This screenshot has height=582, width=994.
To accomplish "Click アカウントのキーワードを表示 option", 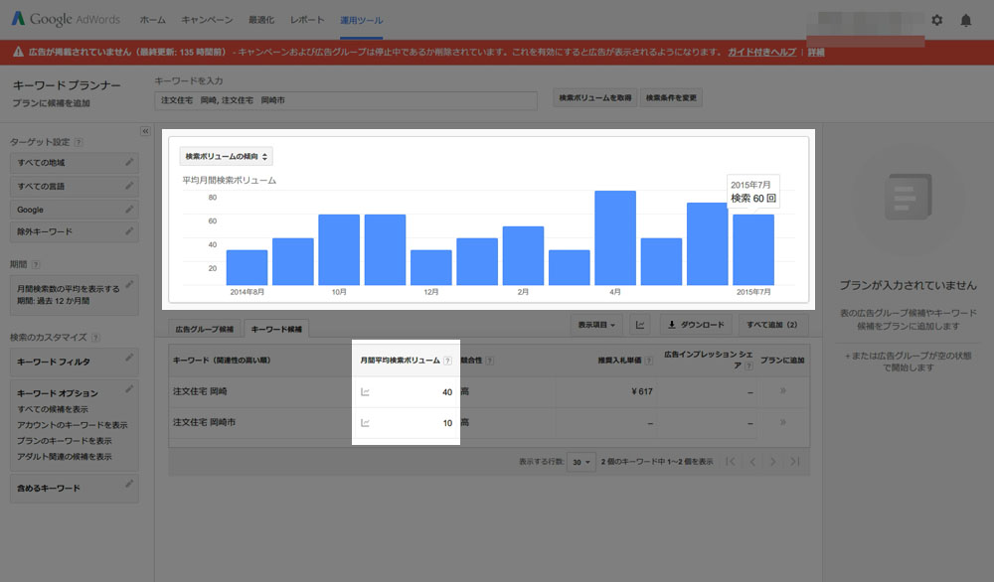I will pyautogui.click(x=73, y=425).
